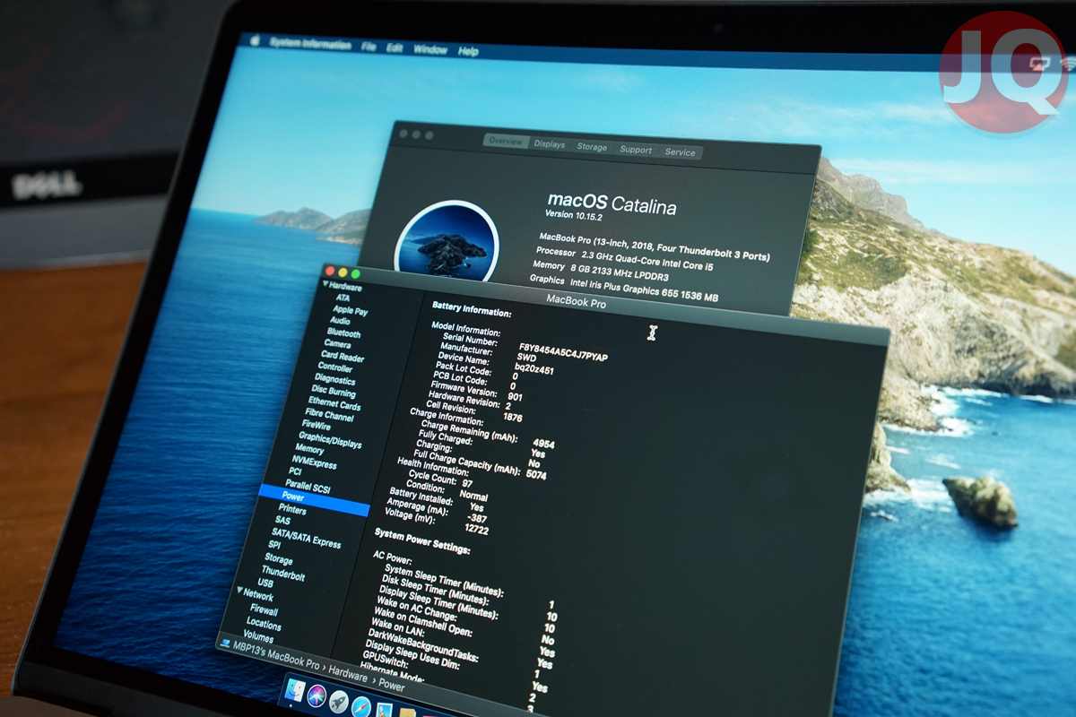
Task: Click computer icon in the path bar
Action: tap(225, 643)
